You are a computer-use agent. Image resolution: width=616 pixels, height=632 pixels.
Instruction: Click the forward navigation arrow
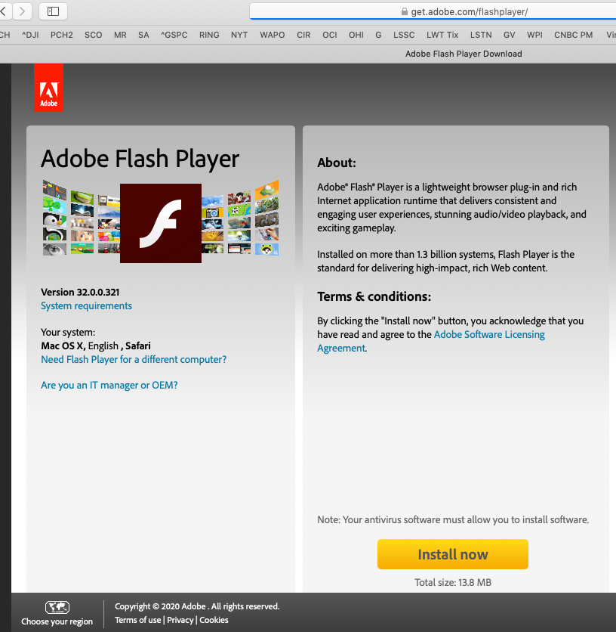click(x=23, y=11)
